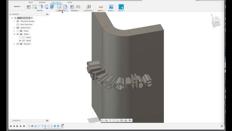The height and width of the screenshot is (131, 232).
Task: Click the Insert image icon
Action: [x=111, y=7]
